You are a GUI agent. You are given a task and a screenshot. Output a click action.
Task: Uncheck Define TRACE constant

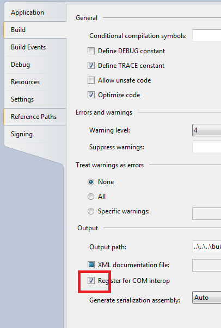(x=91, y=66)
